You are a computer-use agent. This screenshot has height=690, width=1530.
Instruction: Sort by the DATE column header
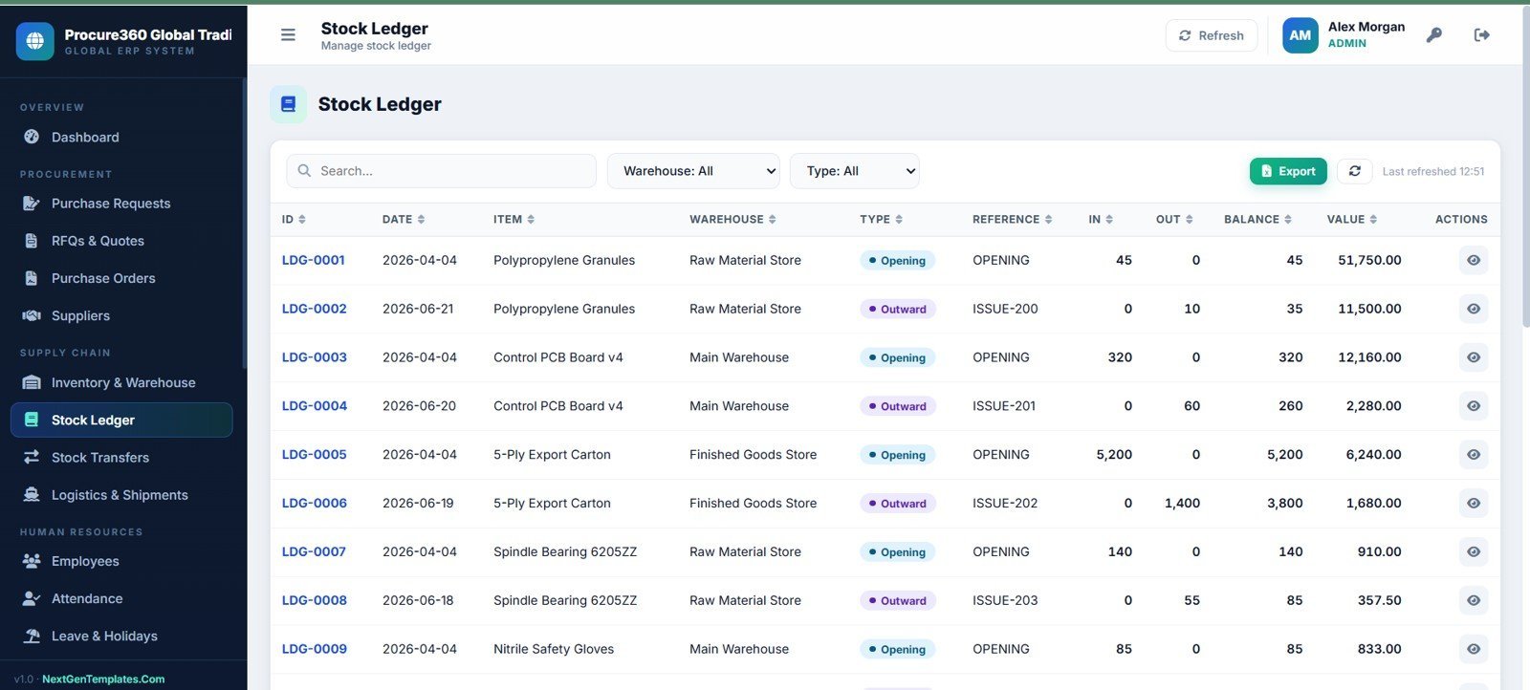[x=404, y=219]
